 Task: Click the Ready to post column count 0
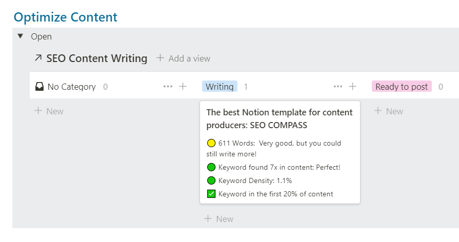click(x=441, y=87)
